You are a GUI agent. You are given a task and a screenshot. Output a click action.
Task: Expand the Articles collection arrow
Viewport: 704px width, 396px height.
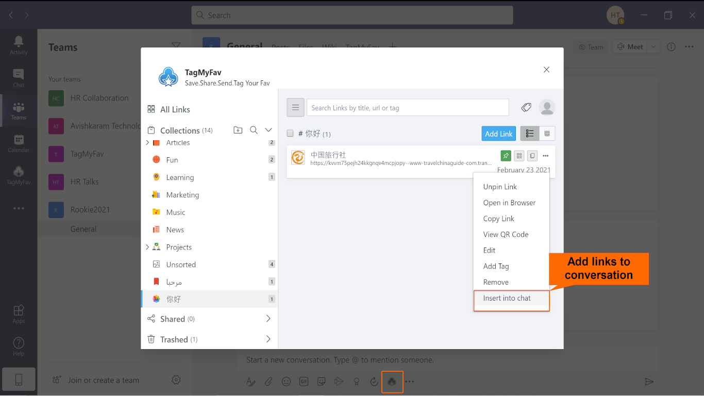coord(147,142)
